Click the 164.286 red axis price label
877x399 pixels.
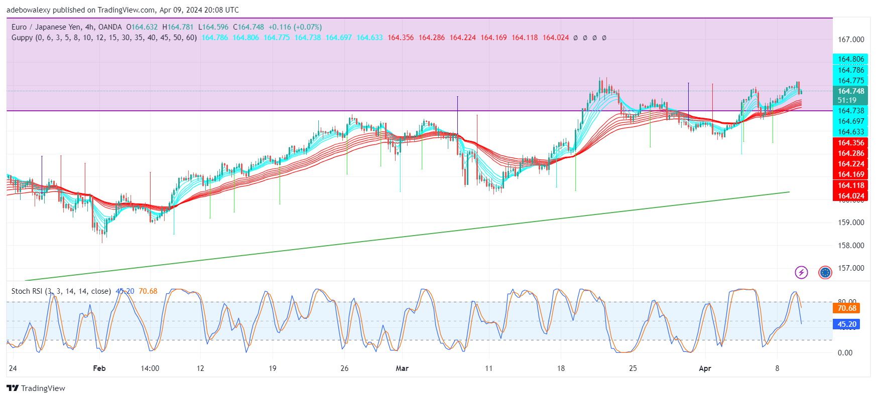(x=850, y=153)
